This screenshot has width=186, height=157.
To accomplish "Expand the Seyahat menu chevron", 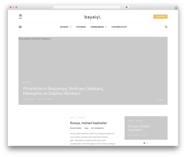I will [70, 27].
